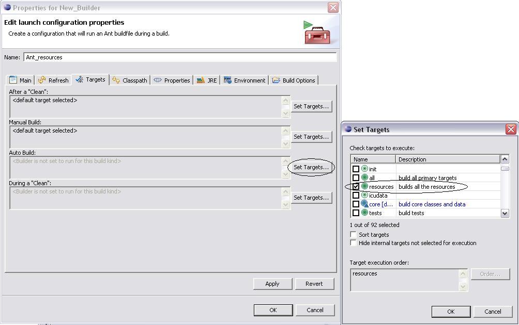Screen dimensions: 519x325
Task: Click the target icon beside all
Action: pos(364,178)
